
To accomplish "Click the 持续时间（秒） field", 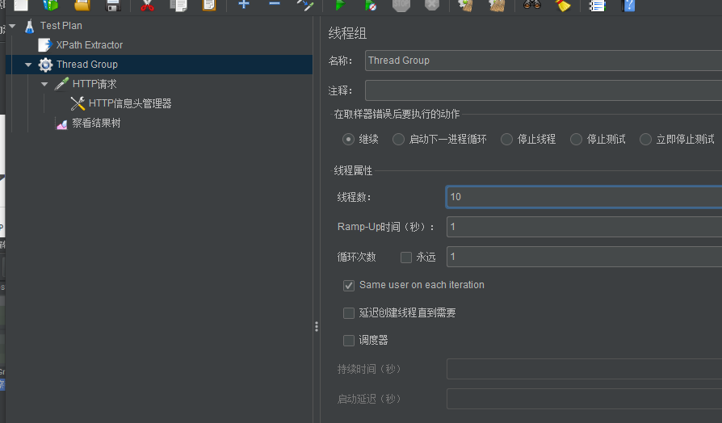I will 585,369.
